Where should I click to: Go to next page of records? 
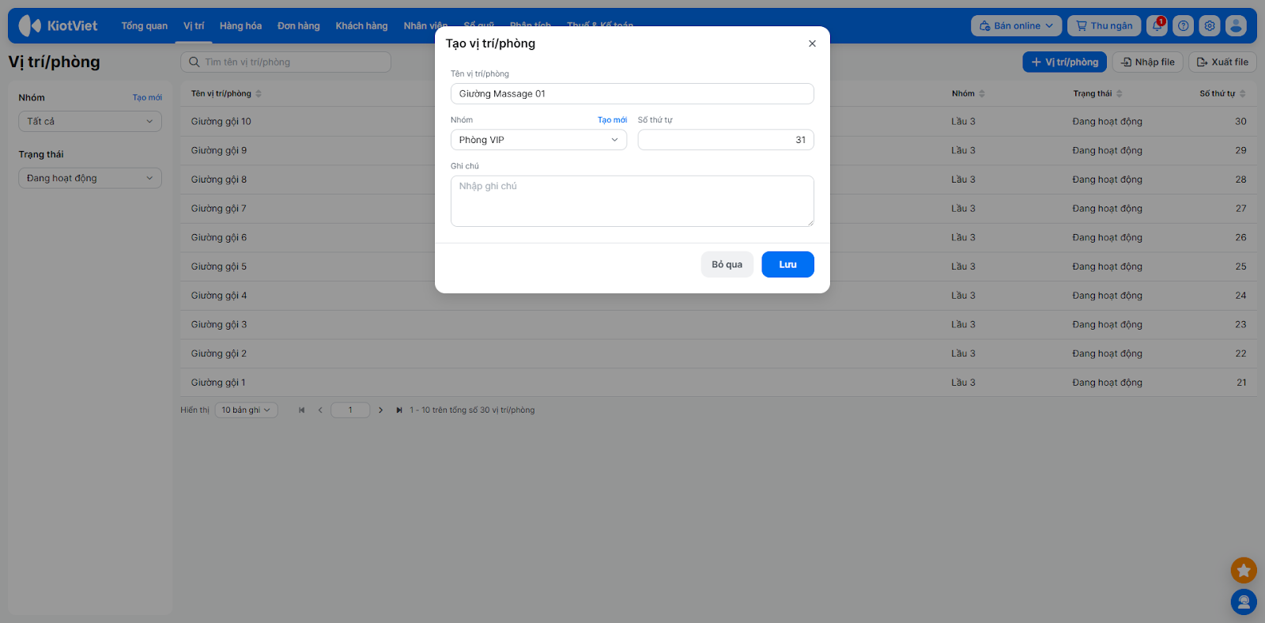pos(380,410)
